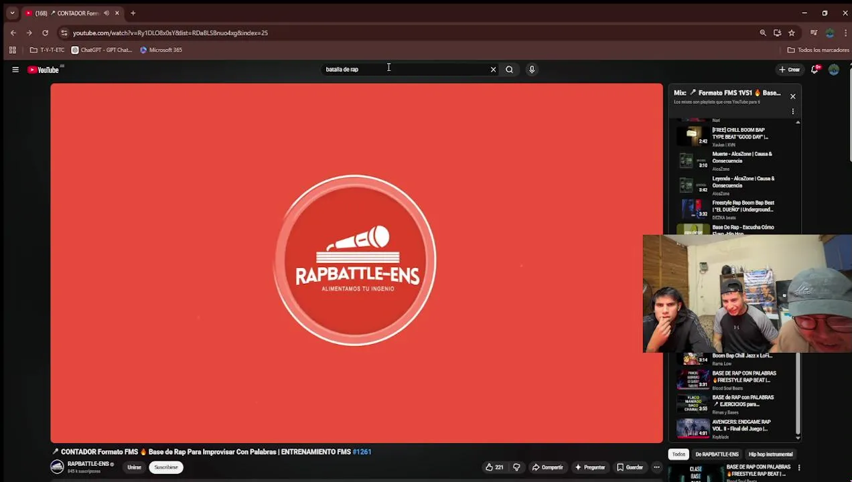
Task: Like the video with thumbs up 221
Action: [x=494, y=467]
